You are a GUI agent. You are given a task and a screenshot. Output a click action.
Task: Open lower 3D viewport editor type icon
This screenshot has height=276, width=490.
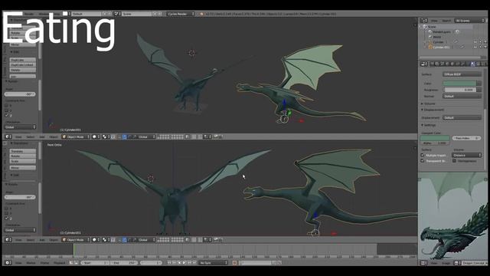coord(8,240)
